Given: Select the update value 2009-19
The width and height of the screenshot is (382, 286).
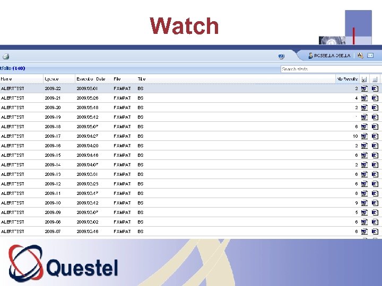Looking at the screenshot, I should pos(53,117).
